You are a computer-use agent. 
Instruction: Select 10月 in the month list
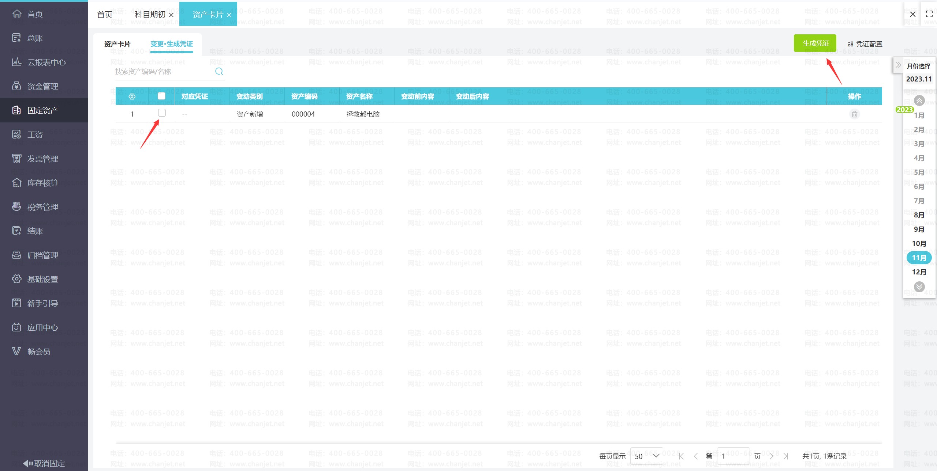(919, 244)
